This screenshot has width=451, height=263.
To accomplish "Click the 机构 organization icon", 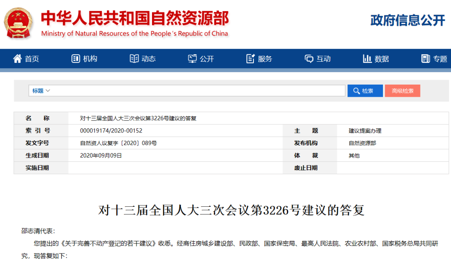I will [x=76, y=59].
